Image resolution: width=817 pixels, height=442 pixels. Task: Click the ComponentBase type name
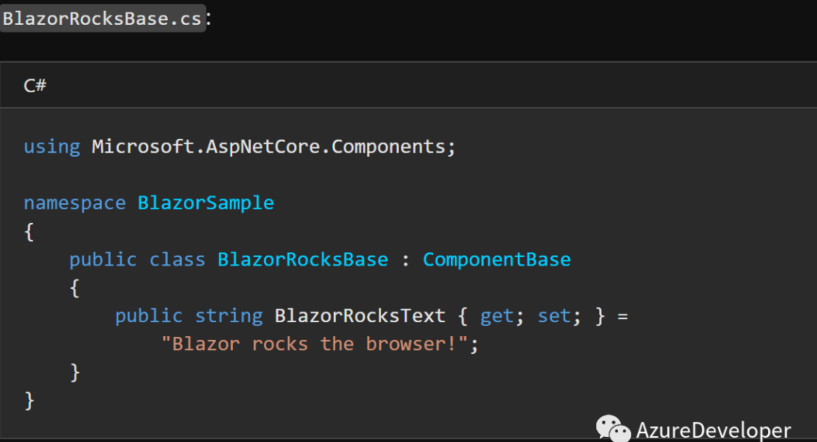click(x=497, y=260)
